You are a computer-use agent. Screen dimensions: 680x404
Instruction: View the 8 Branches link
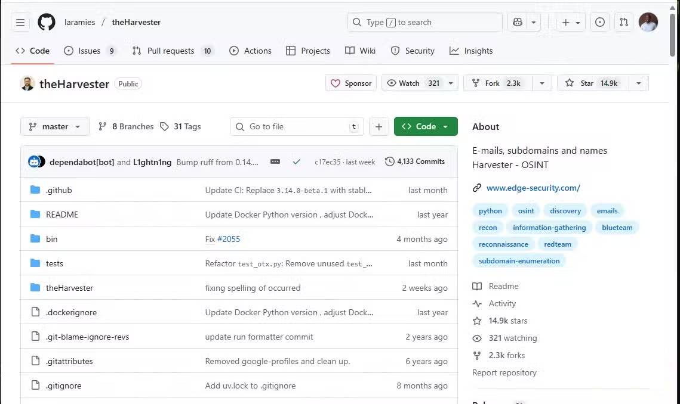[x=126, y=126]
